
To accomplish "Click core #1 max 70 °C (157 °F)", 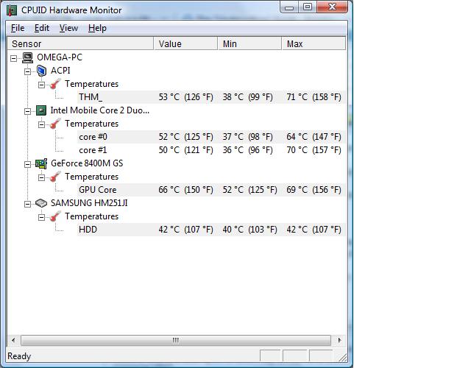I will (x=314, y=150).
